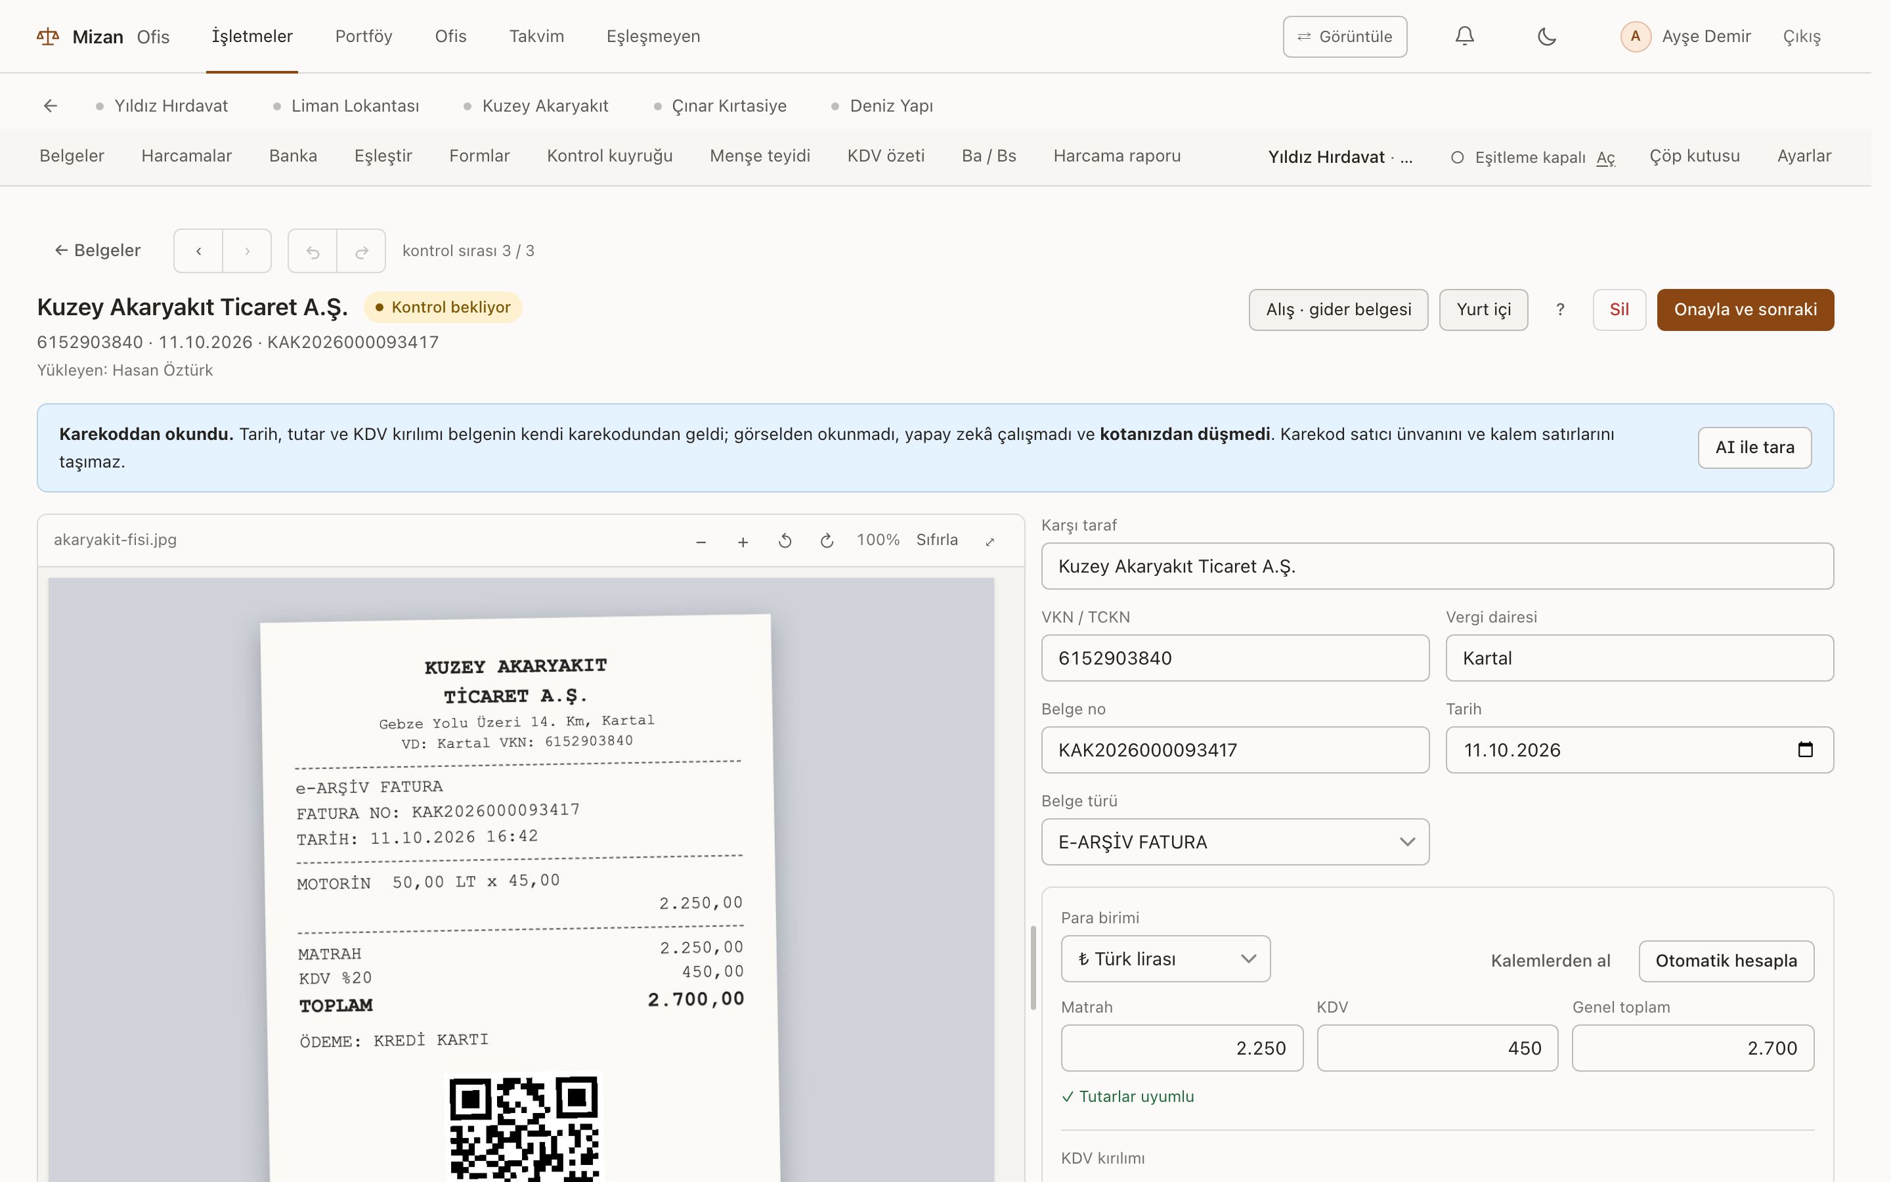Open the notifications bell
The height and width of the screenshot is (1182, 1891).
[1464, 36]
